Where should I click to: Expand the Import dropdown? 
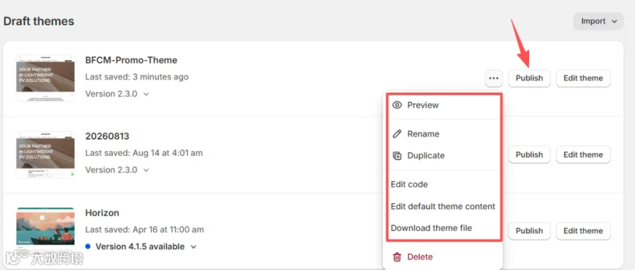(x=598, y=21)
